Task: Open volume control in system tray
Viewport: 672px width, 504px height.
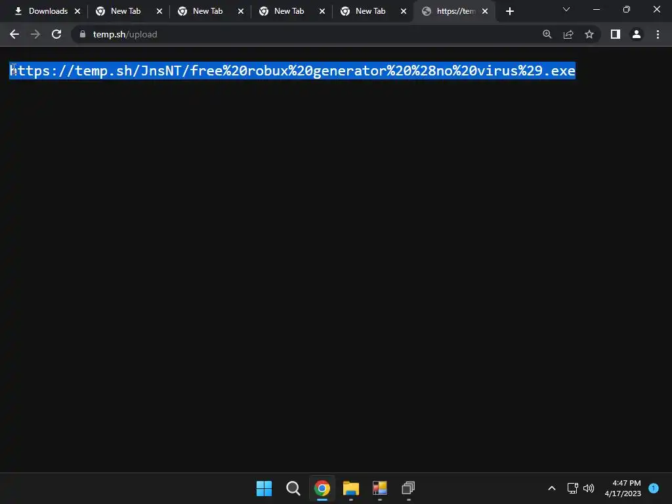Action: click(x=589, y=488)
